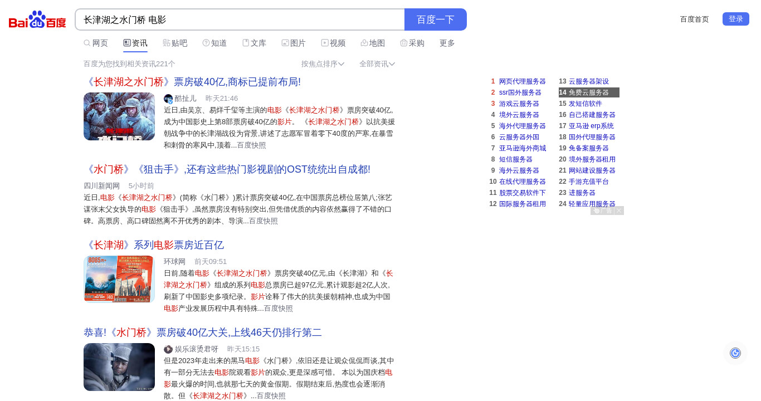Open 水门桥 狙击手 OST headline
Screen dimensions: 761x401
[x=227, y=169]
